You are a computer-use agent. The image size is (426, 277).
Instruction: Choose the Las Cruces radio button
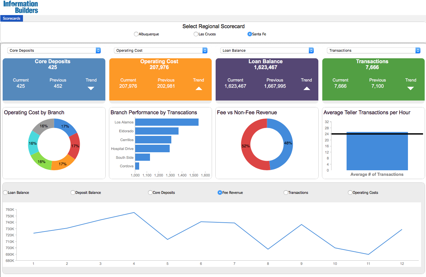[196, 34]
